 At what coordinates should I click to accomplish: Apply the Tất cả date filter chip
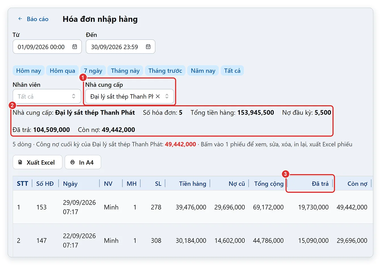click(x=232, y=71)
